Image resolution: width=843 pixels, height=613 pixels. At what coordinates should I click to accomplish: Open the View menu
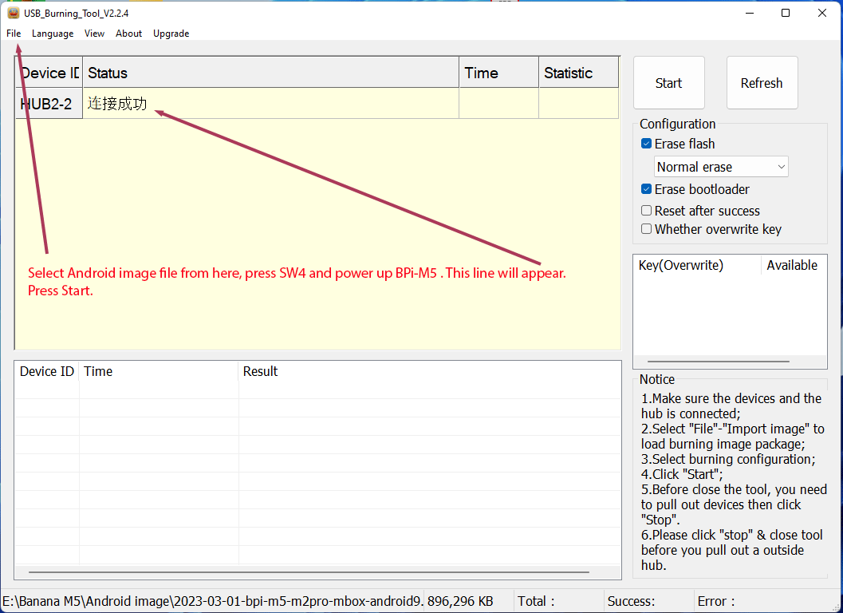94,34
